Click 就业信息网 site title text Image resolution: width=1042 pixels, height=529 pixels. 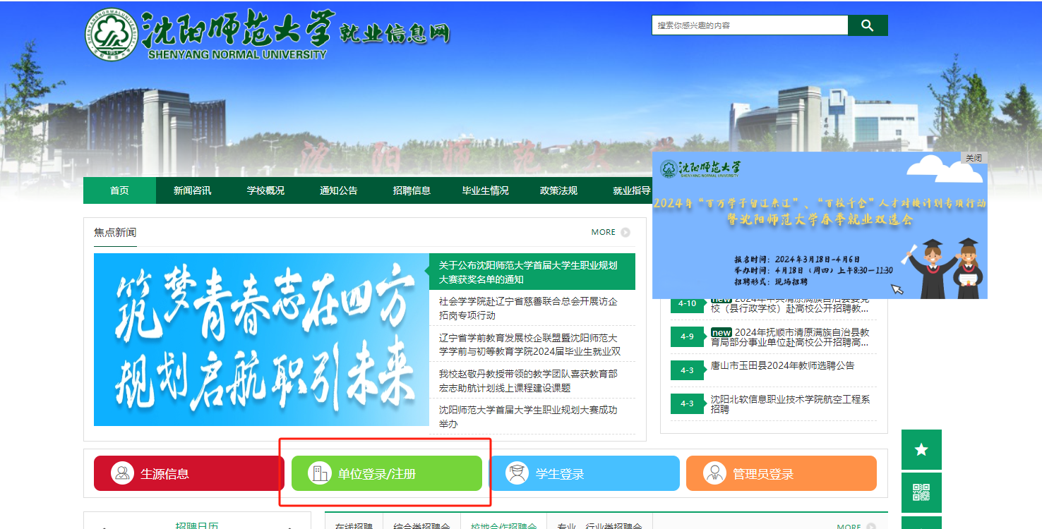click(x=395, y=32)
